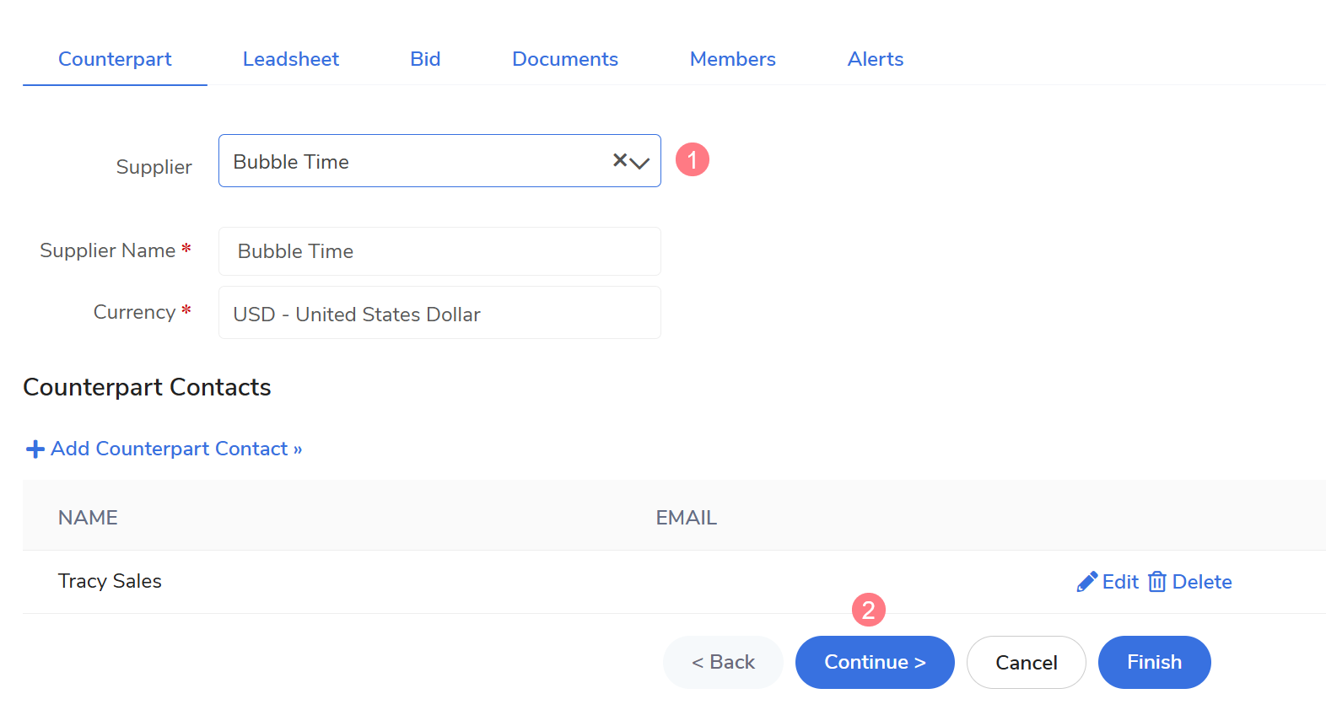
Task: Expand the Supplier dropdown chevron
Action: tap(640, 163)
